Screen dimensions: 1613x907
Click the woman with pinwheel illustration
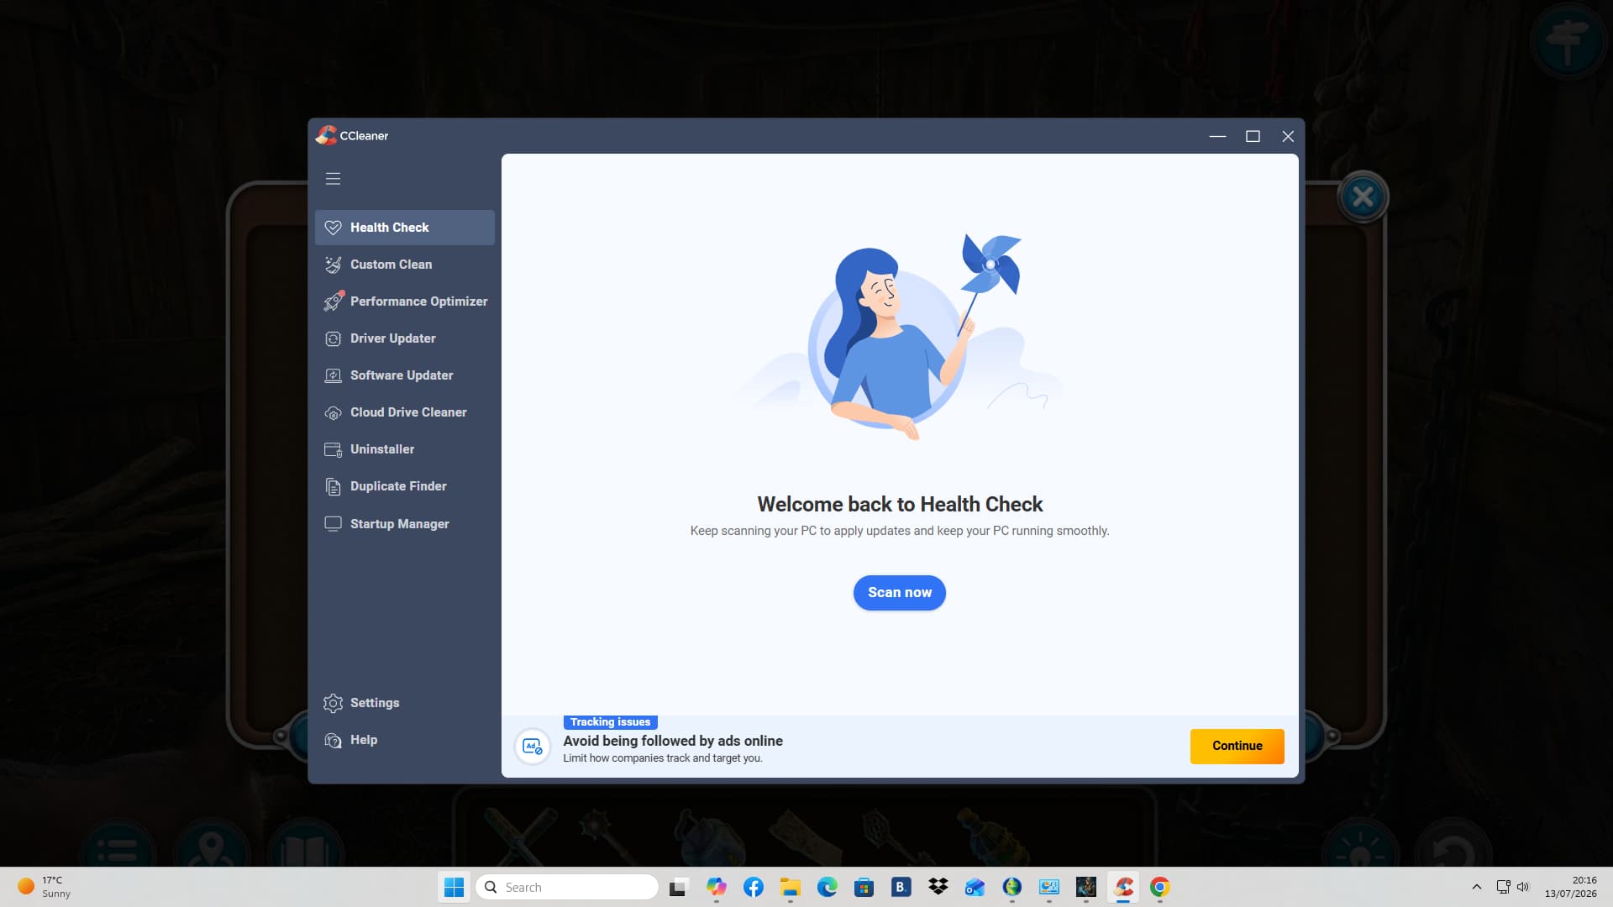(900, 336)
